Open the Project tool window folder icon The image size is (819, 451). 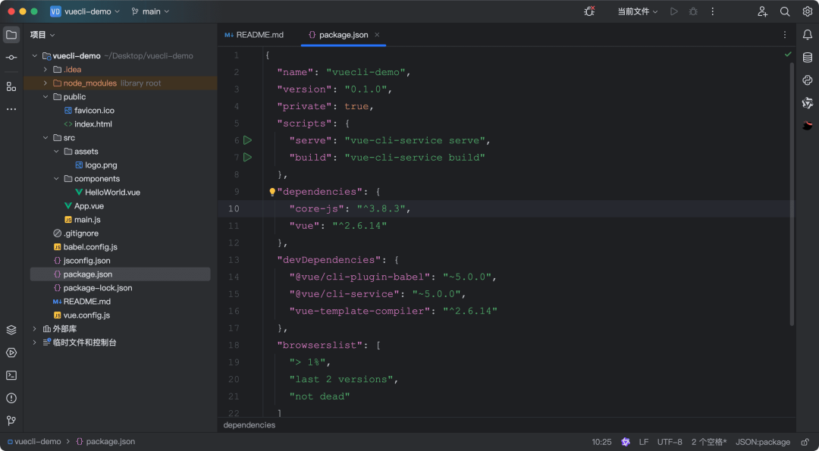click(x=11, y=35)
